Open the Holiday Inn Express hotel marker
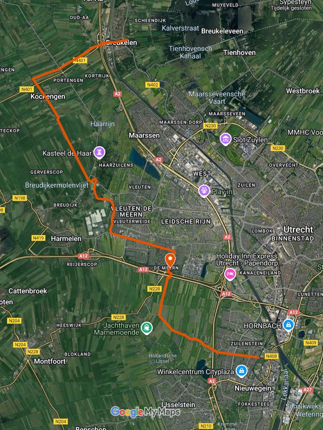Image resolution: width=323 pixels, height=430 pixels. 230,274
